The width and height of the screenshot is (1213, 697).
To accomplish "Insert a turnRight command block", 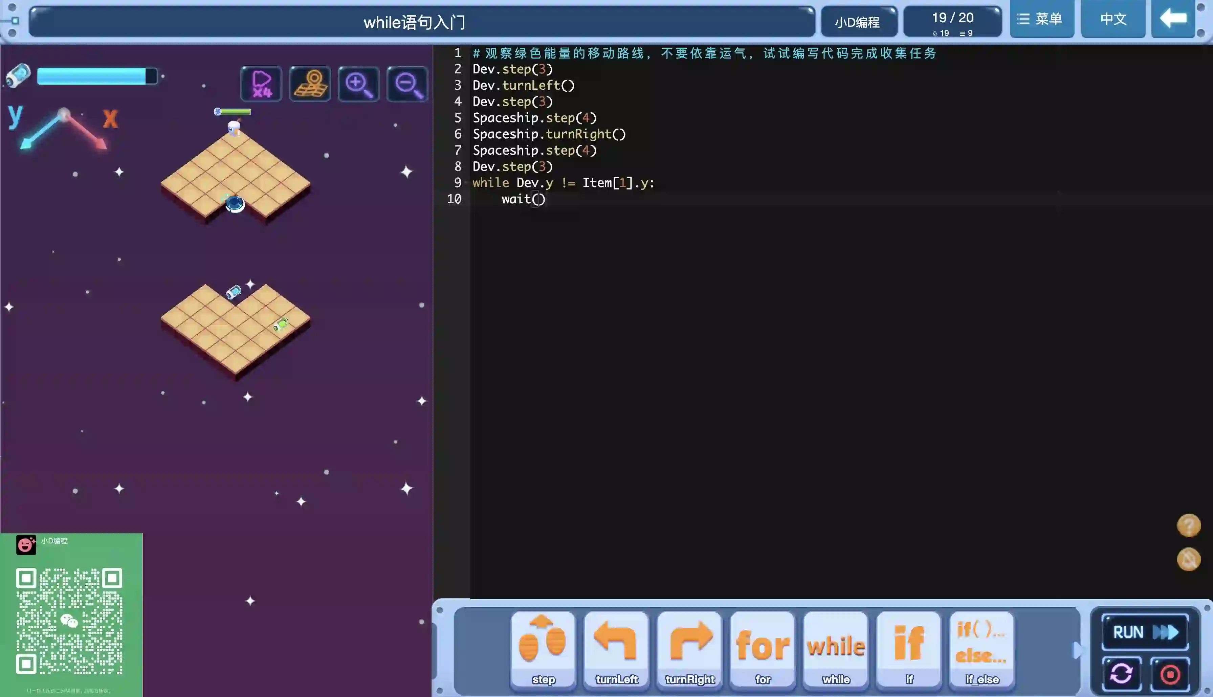I will pyautogui.click(x=689, y=649).
